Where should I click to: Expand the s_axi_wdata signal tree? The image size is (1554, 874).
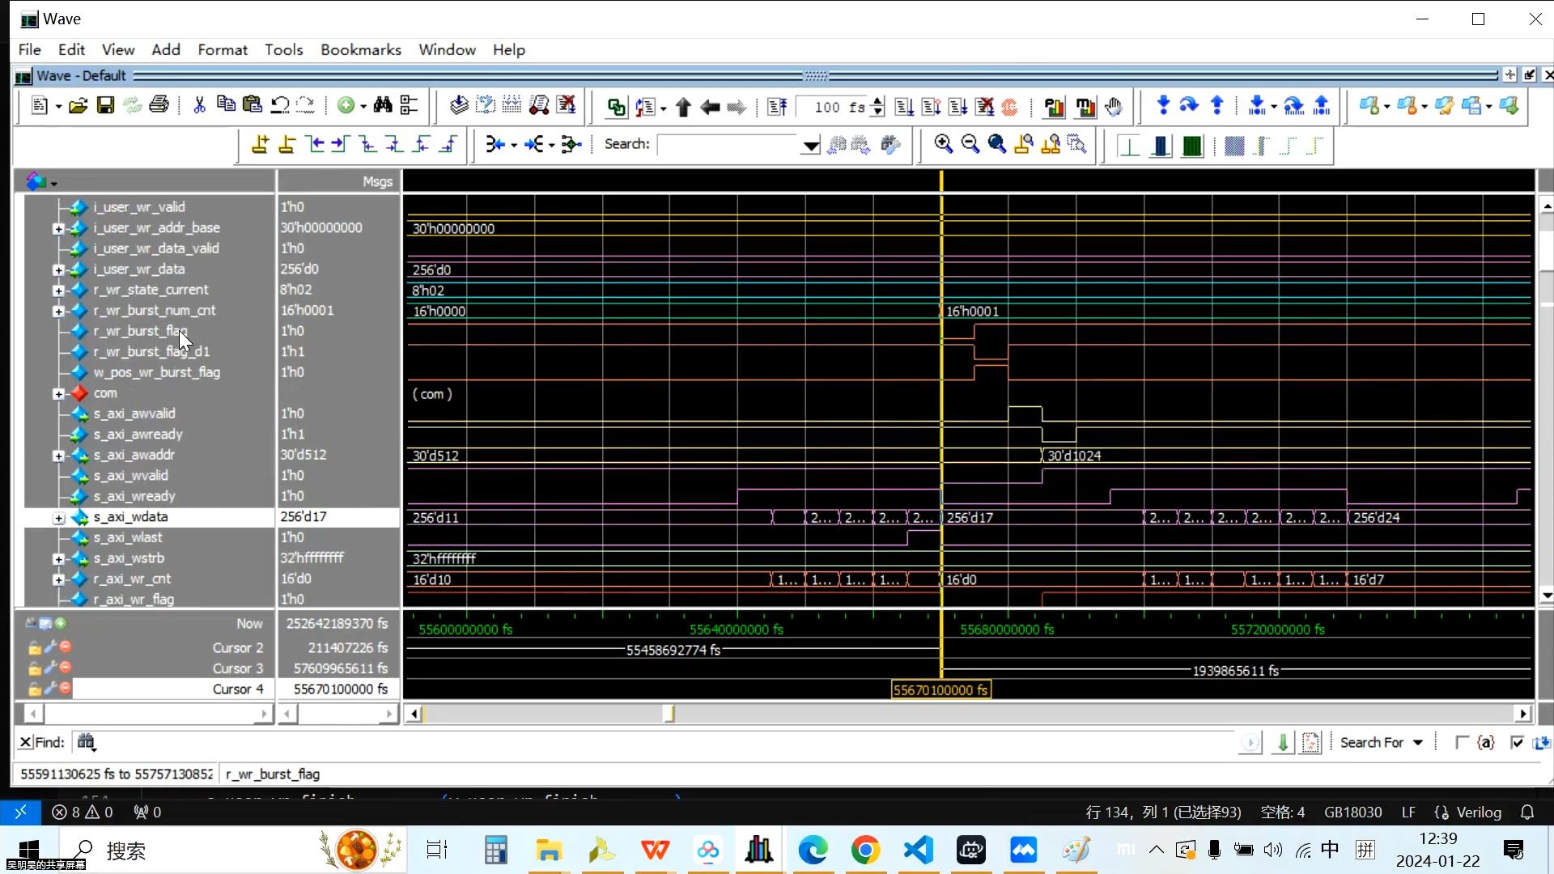60,518
